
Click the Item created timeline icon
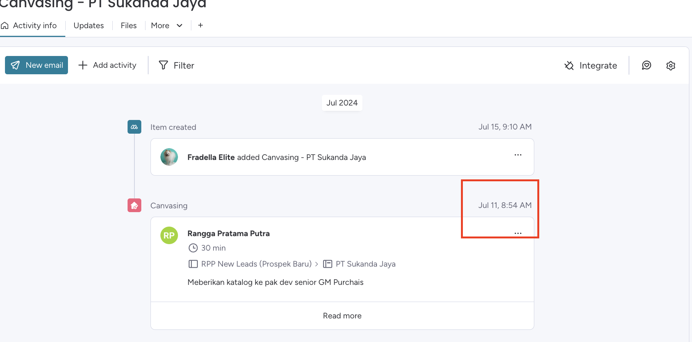[134, 127]
